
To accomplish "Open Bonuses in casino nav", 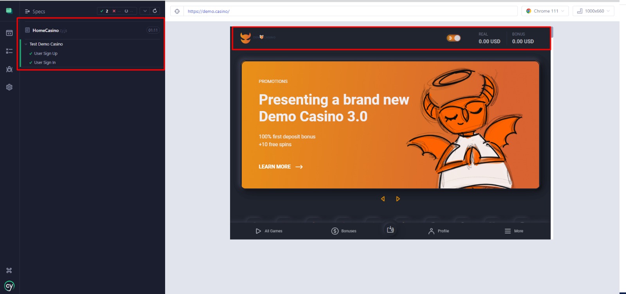I will 344,231.
